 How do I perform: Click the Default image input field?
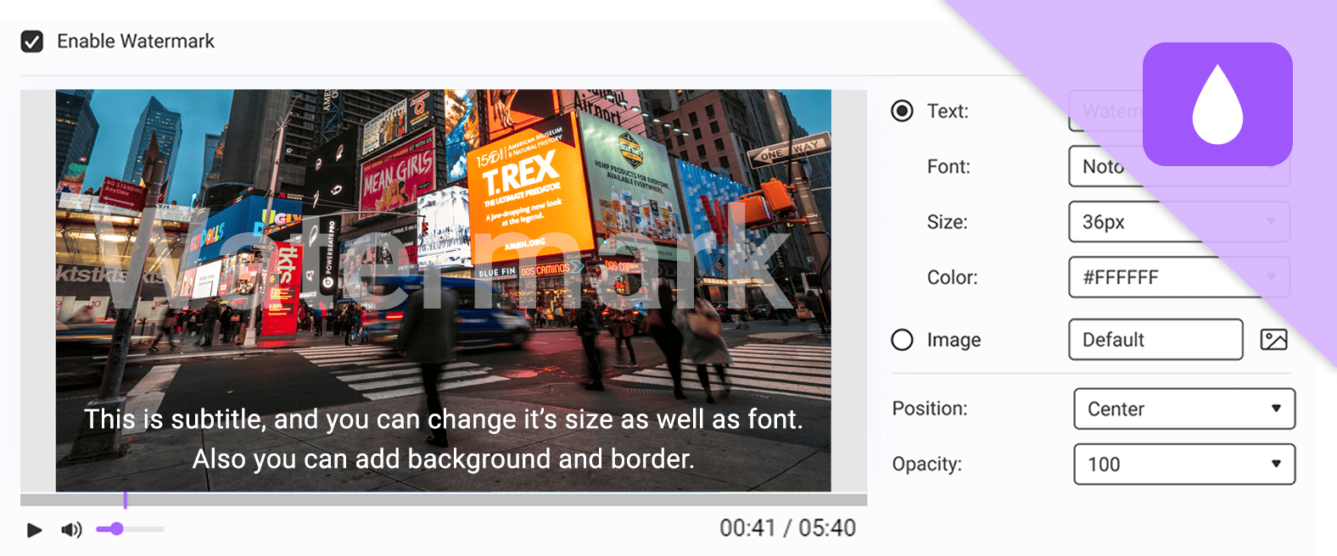[1155, 339]
